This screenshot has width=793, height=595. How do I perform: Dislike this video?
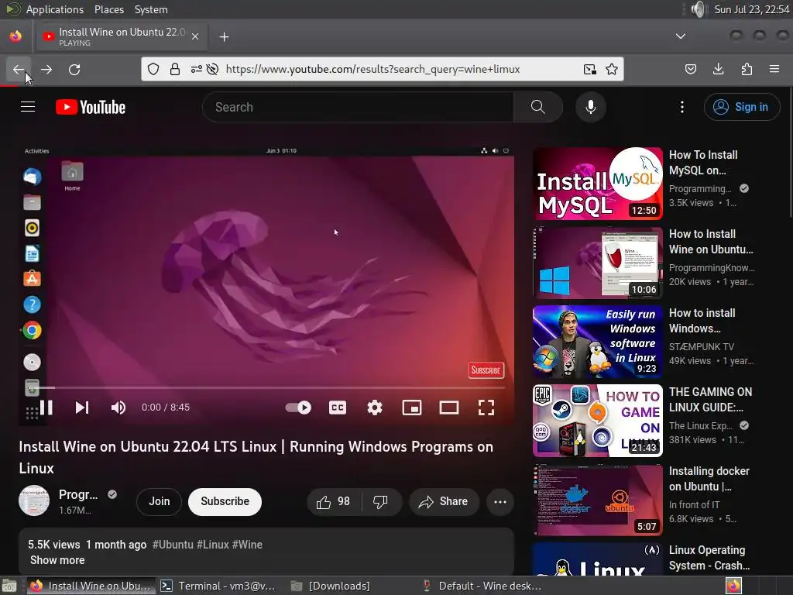(381, 502)
